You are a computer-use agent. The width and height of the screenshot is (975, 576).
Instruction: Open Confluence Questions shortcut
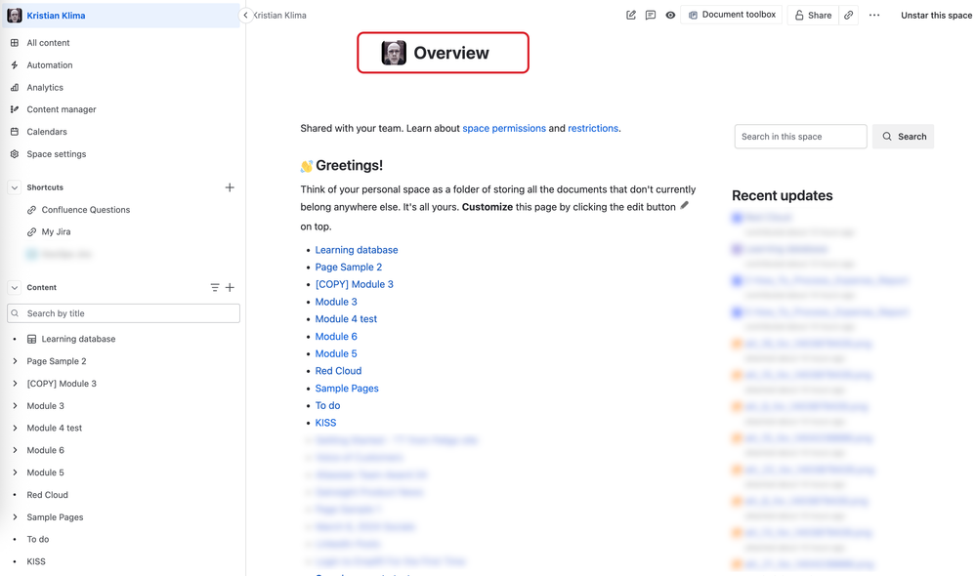click(x=85, y=210)
